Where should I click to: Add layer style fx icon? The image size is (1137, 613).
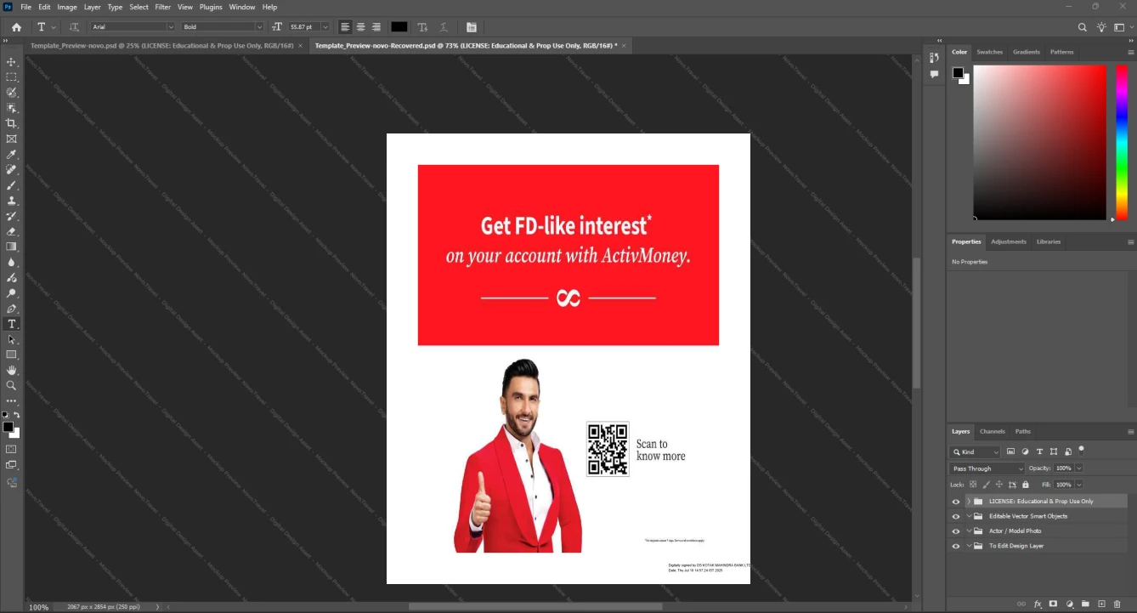coord(1038,604)
